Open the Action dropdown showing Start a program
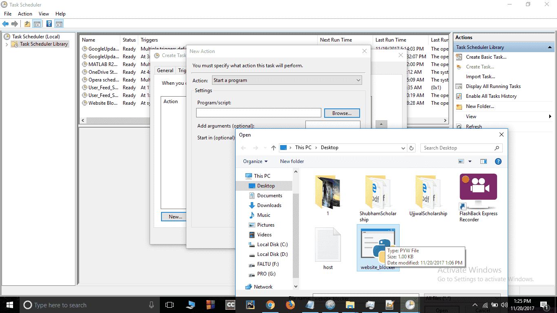 287,80
